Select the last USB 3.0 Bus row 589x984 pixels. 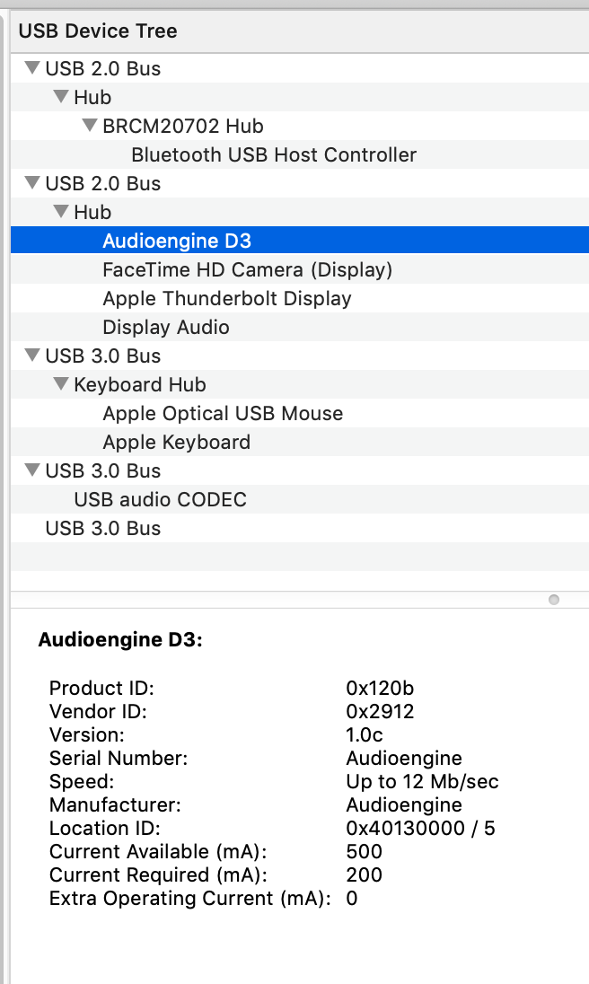click(x=103, y=528)
